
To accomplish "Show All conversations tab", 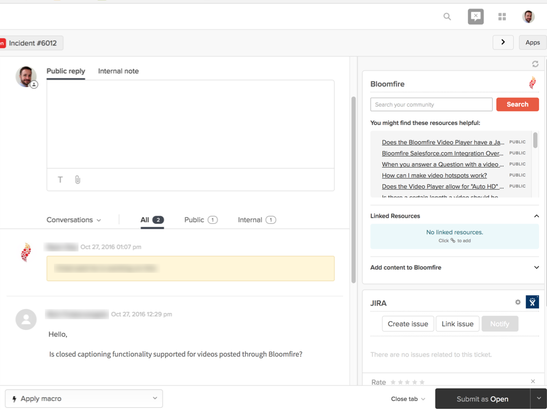I will [x=152, y=220].
